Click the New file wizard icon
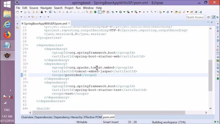Image resolution: width=220 pixels, height=124 pixels. [18, 12]
